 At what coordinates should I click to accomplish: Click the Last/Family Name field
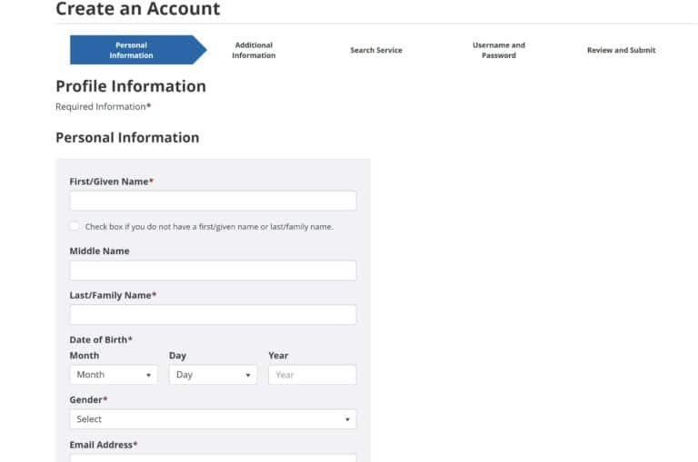(213, 315)
